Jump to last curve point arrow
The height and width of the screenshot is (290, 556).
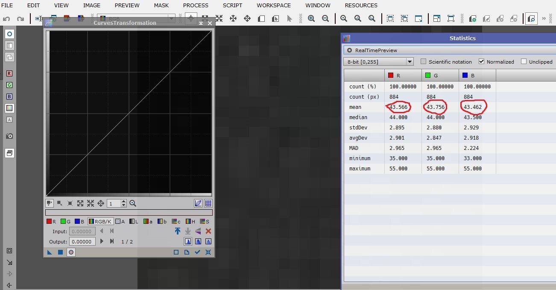[x=112, y=241]
